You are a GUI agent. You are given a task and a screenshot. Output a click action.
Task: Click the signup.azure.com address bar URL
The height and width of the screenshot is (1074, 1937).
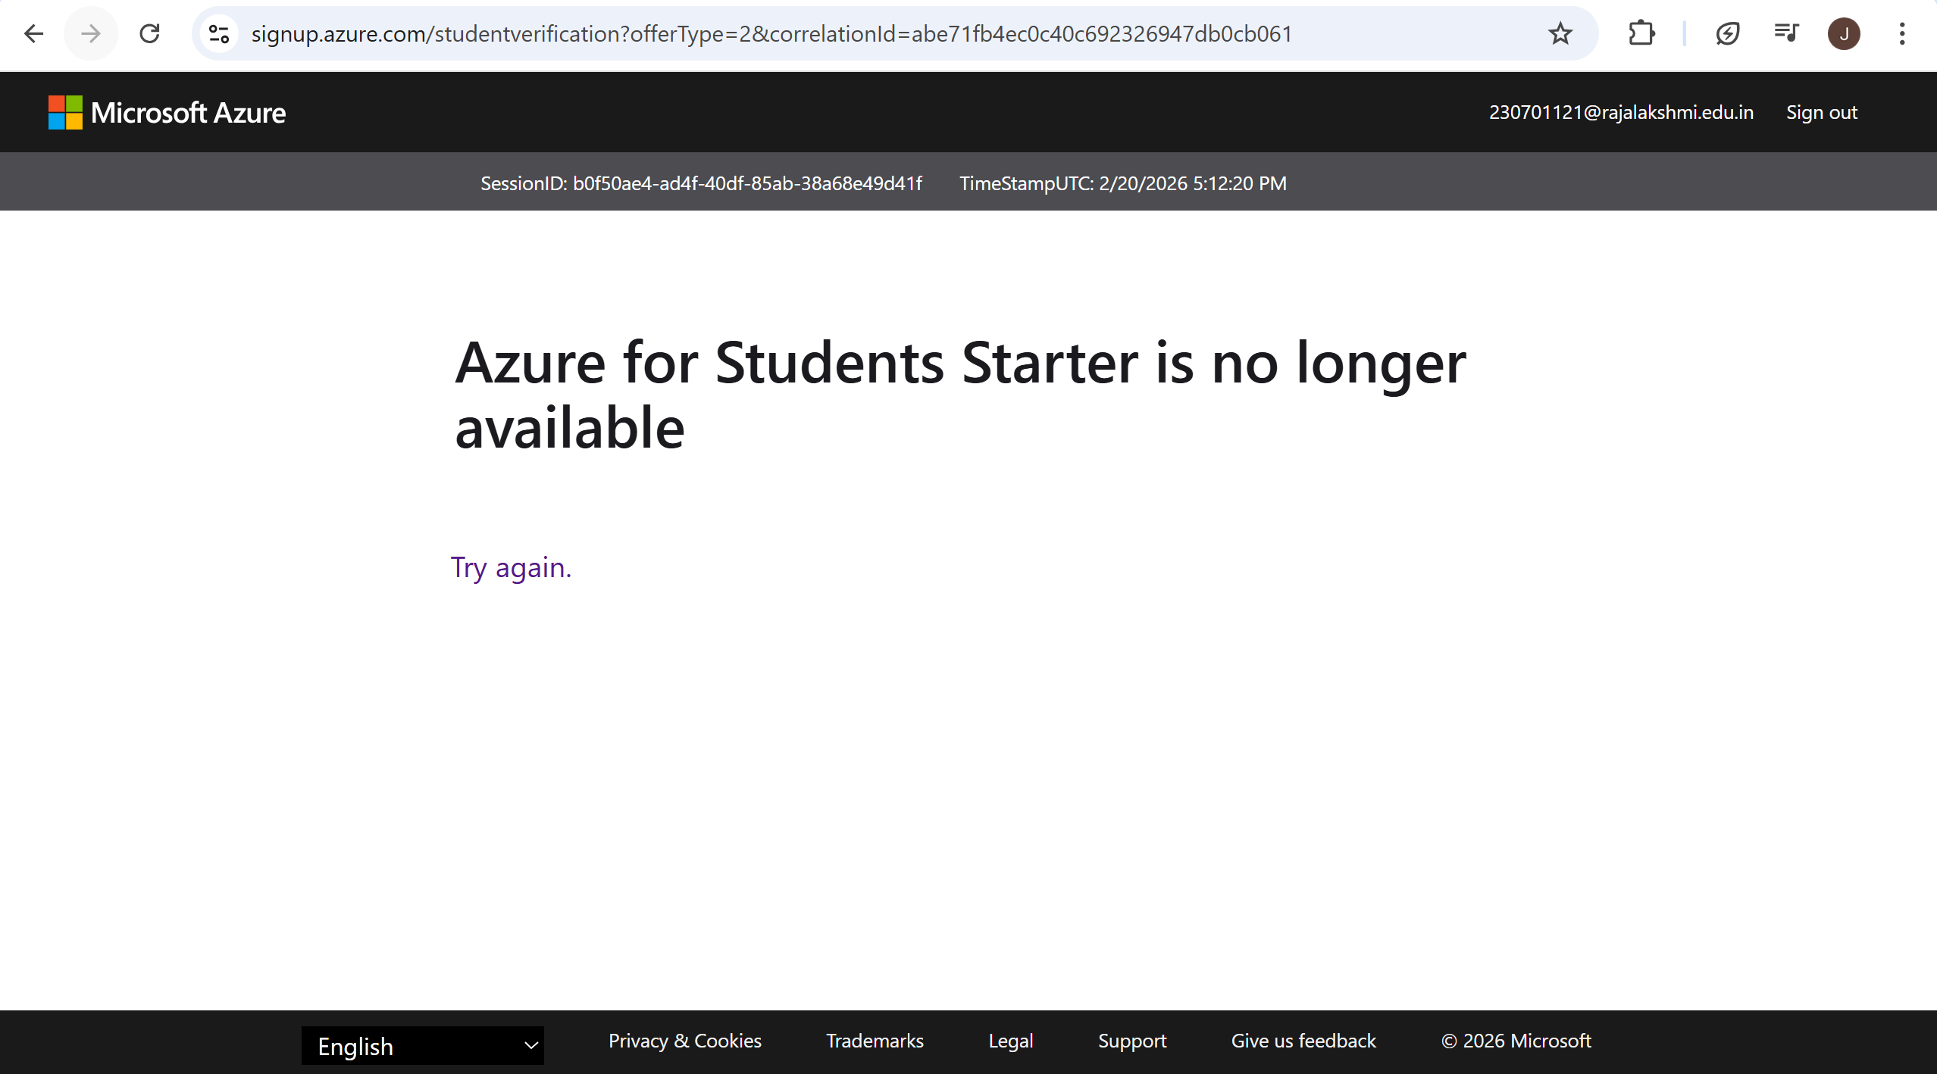click(x=771, y=34)
